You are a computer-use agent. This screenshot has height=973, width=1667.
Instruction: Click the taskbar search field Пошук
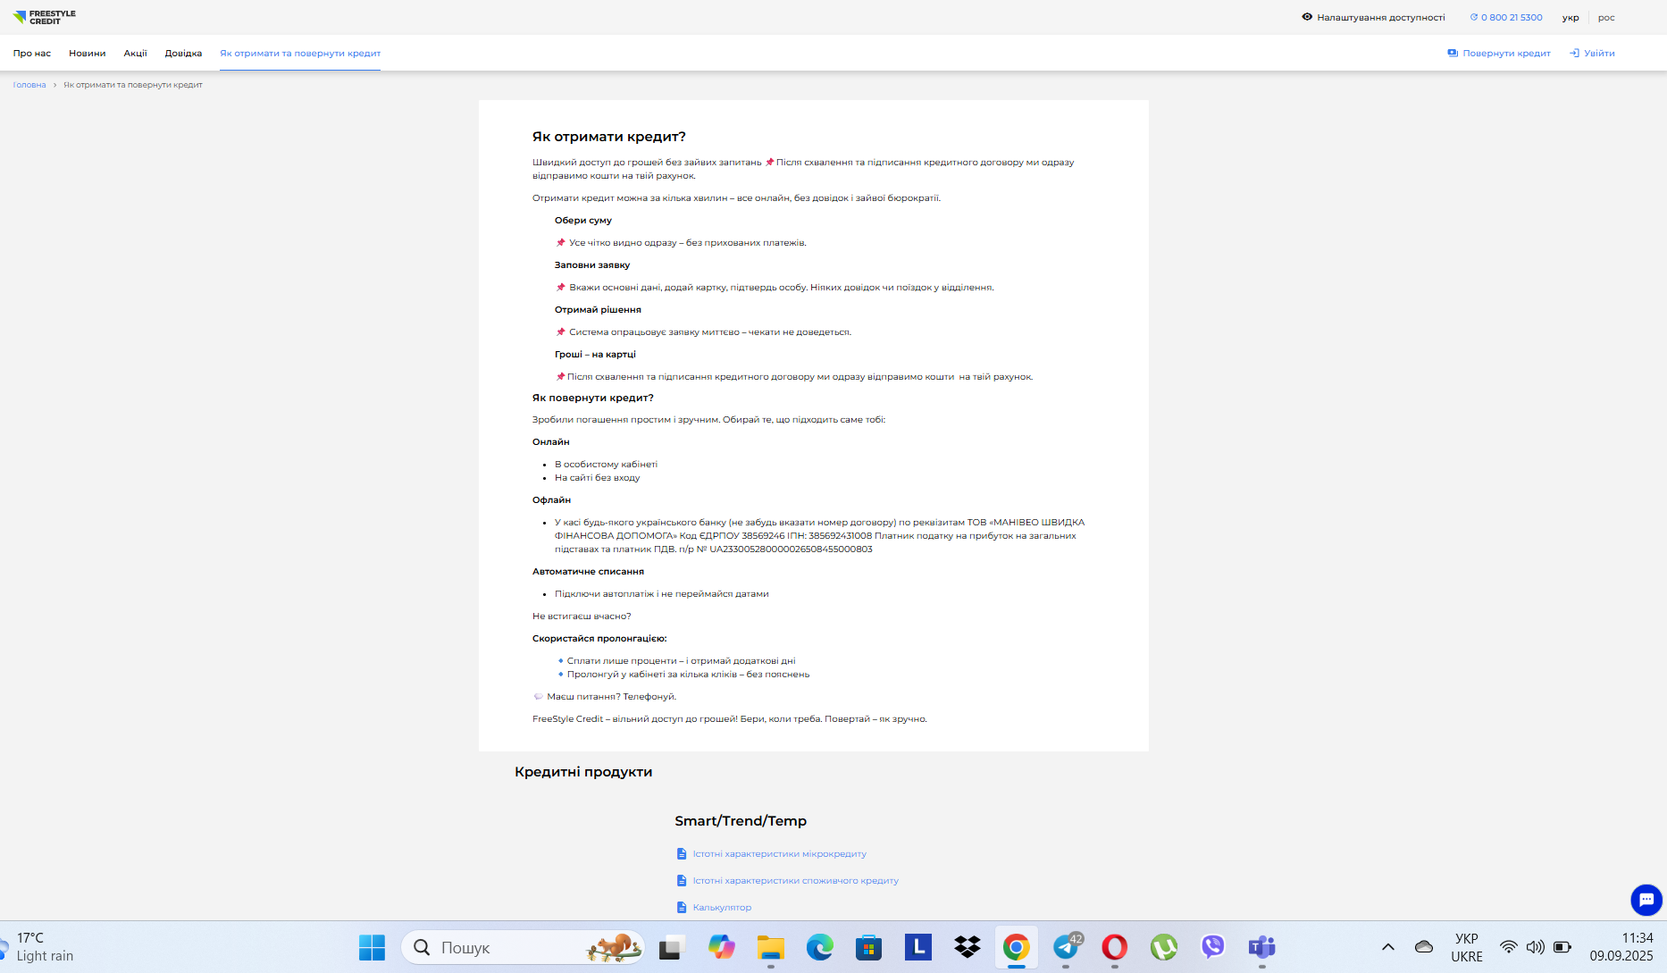pyautogui.click(x=523, y=947)
